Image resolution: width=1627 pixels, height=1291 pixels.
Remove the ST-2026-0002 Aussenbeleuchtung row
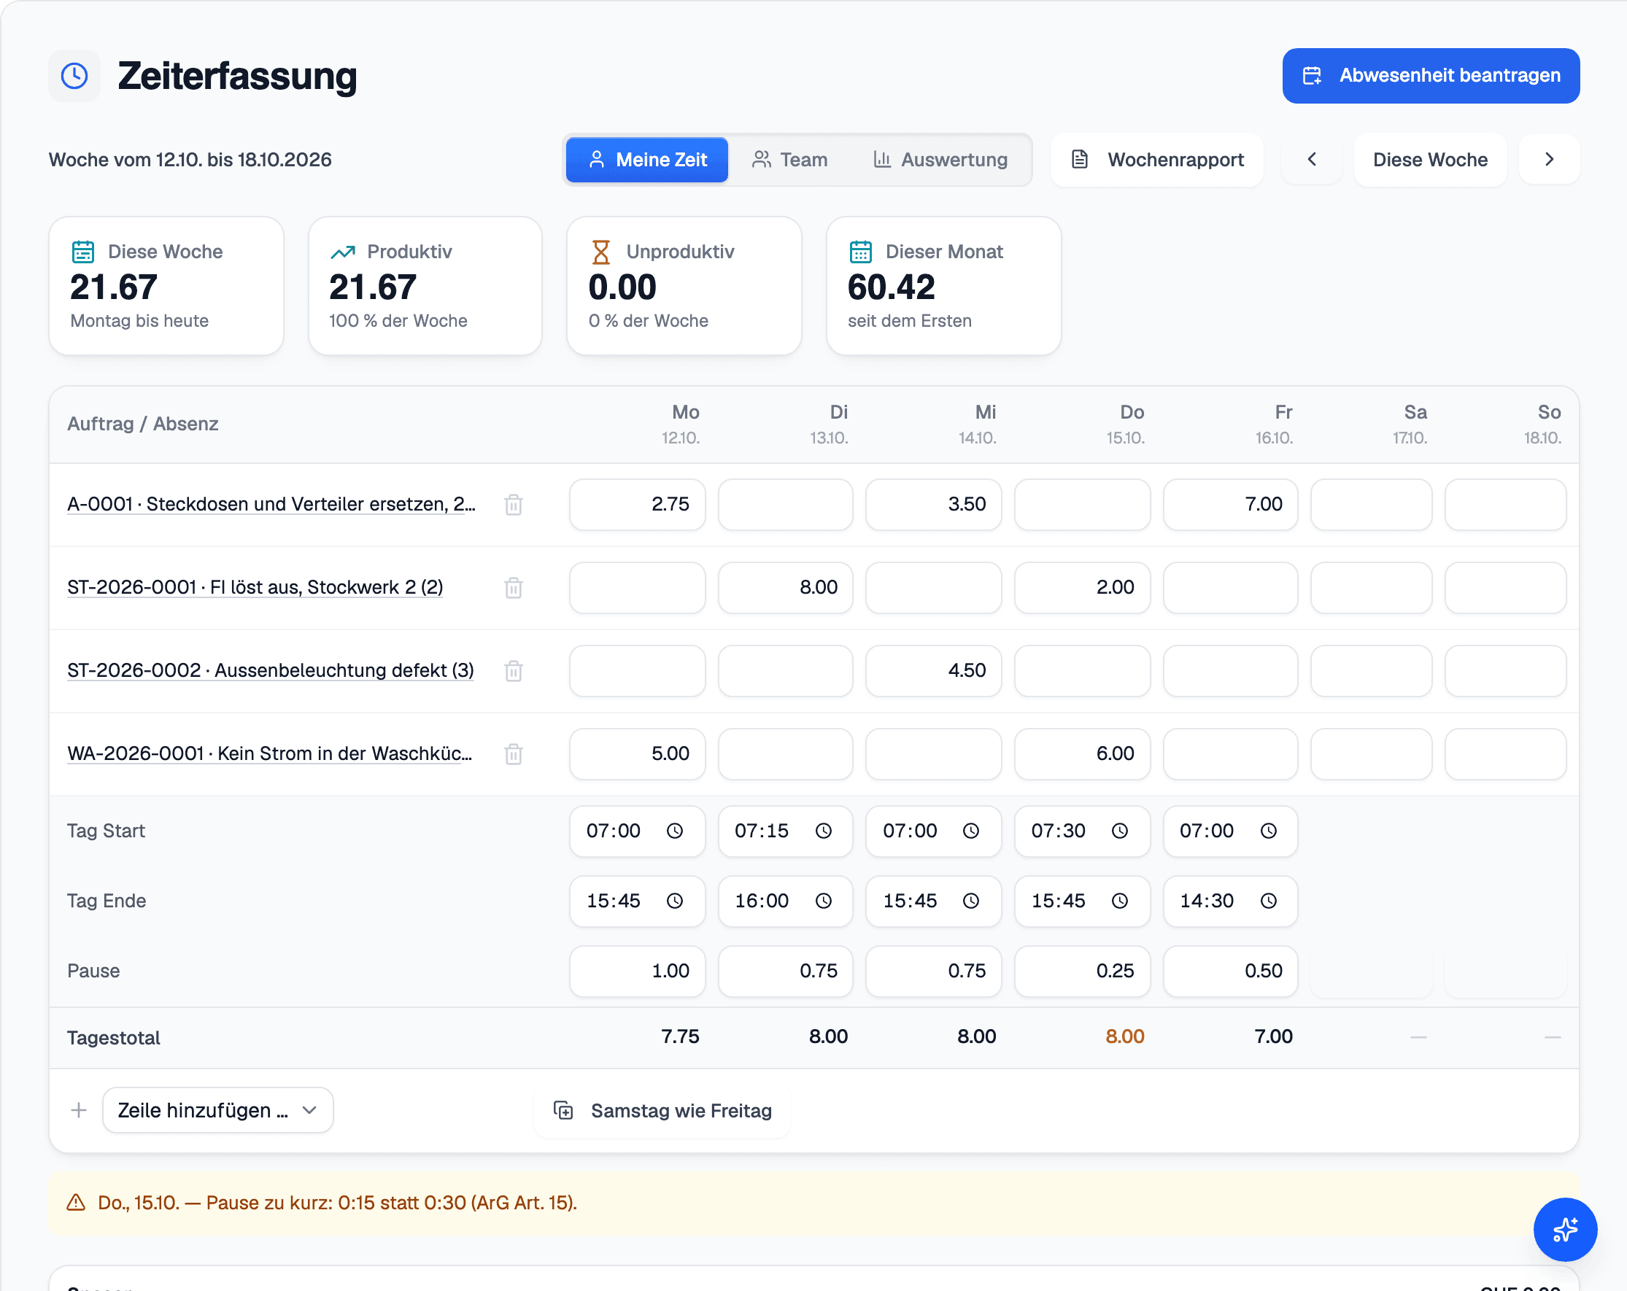click(x=513, y=670)
